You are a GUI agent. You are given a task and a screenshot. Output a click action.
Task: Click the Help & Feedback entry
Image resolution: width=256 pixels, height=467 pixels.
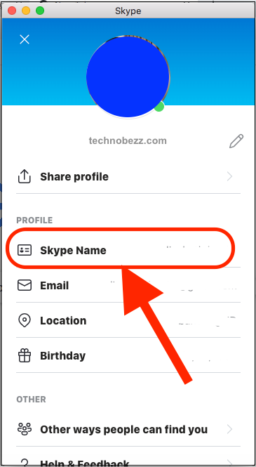point(128,463)
